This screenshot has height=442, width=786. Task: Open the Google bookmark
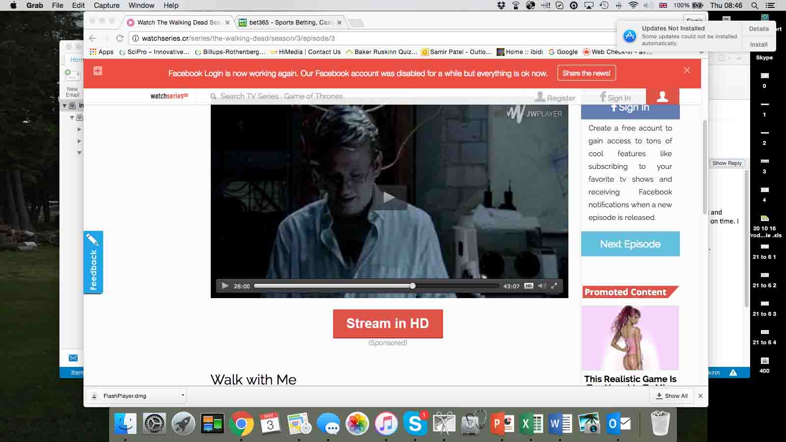(563, 52)
